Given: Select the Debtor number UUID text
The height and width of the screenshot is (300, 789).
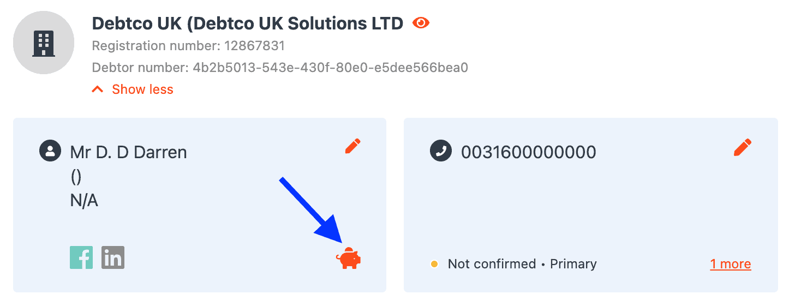Looking at the screenshot, I should (280, 68).
